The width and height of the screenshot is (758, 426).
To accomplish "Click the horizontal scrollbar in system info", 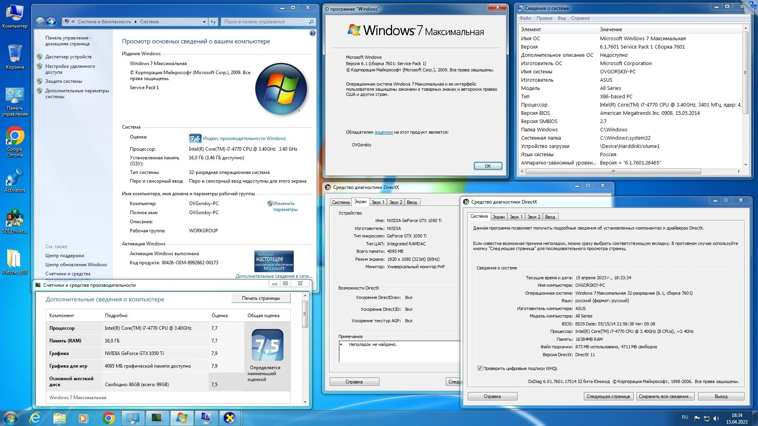I will [613, 171].
